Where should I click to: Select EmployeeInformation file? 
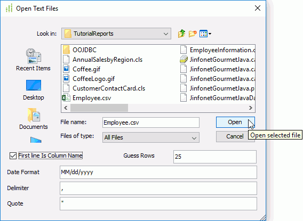(x=218, y=50)
